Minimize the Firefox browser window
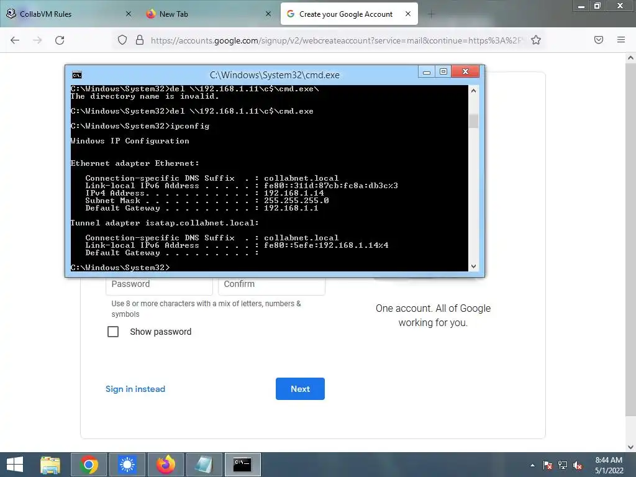Viewport: 636px width, 477px height. 581,6
